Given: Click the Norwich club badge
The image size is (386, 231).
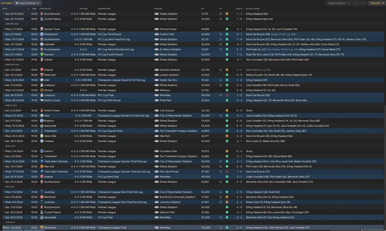Looking at the screenshot, I should point(42,54).
